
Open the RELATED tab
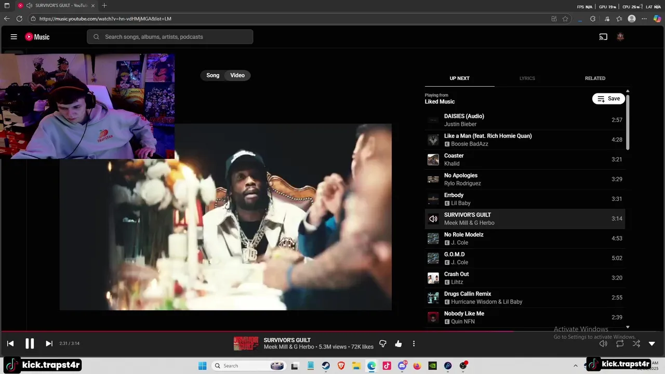595,78
